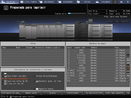The image size is (131, 98).
Task: Expand the Ambas caras options
Action: (31, 93)
